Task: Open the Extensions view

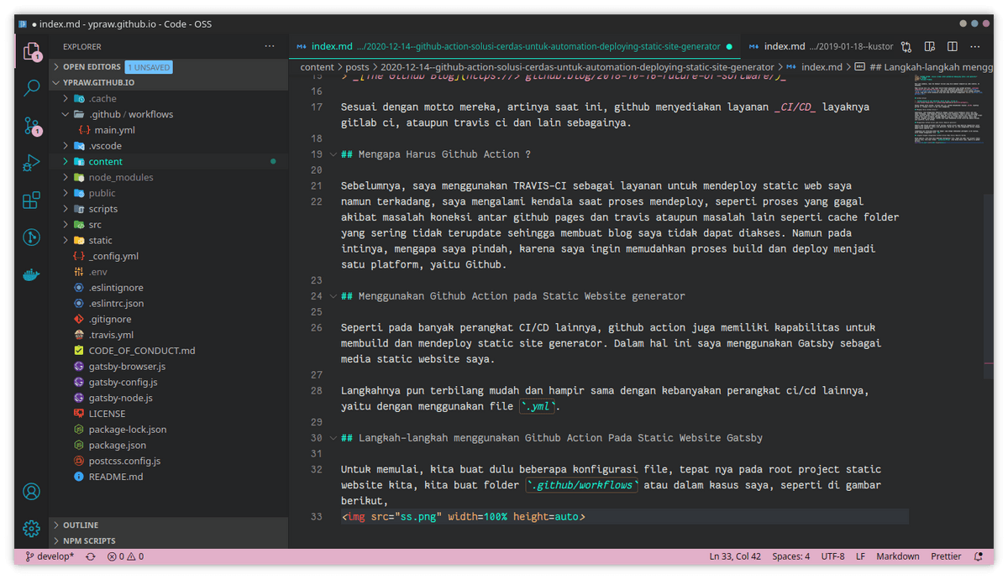Action: tap(31, 200)
